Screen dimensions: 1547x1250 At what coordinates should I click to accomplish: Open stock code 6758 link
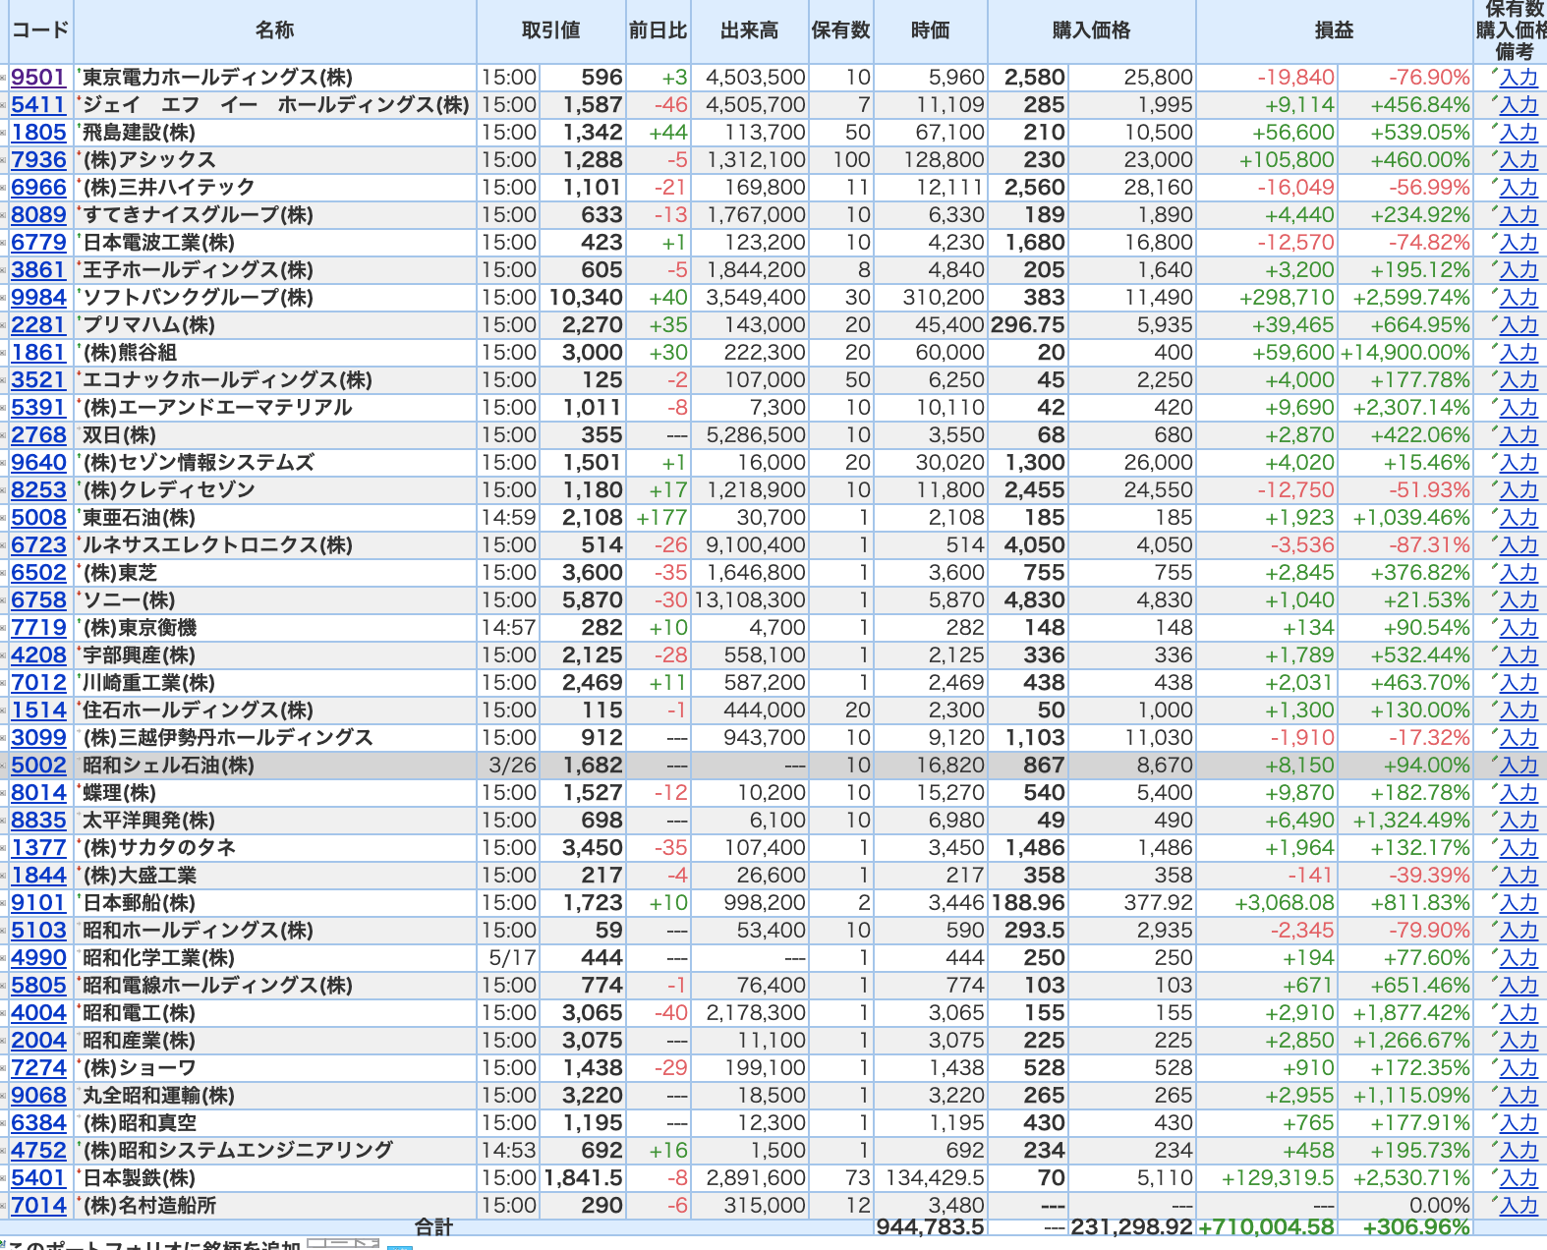click(x=38, y=600)
